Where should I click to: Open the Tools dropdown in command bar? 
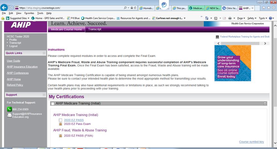pos(263,18)
